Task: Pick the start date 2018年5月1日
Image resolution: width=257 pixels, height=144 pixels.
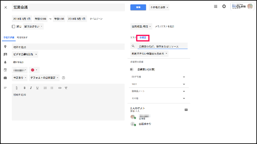Action: coord(22,19)
